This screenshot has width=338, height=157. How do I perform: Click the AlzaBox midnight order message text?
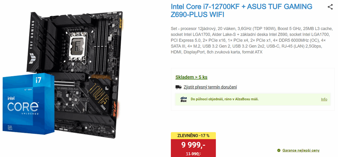click(224, 99)
